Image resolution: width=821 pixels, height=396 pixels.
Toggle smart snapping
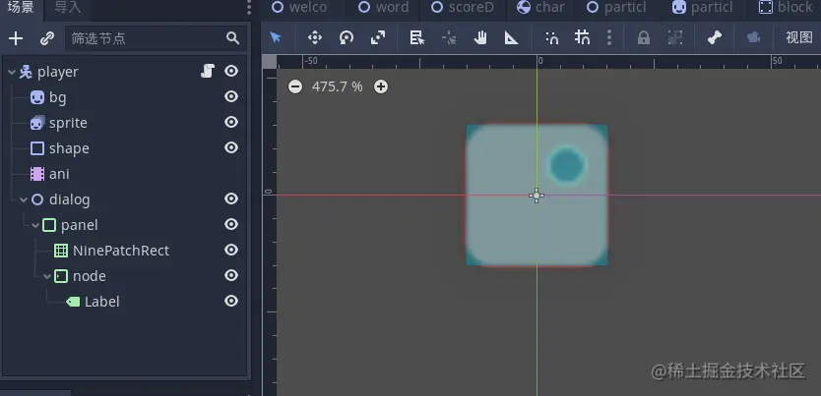tap(551, 37)
